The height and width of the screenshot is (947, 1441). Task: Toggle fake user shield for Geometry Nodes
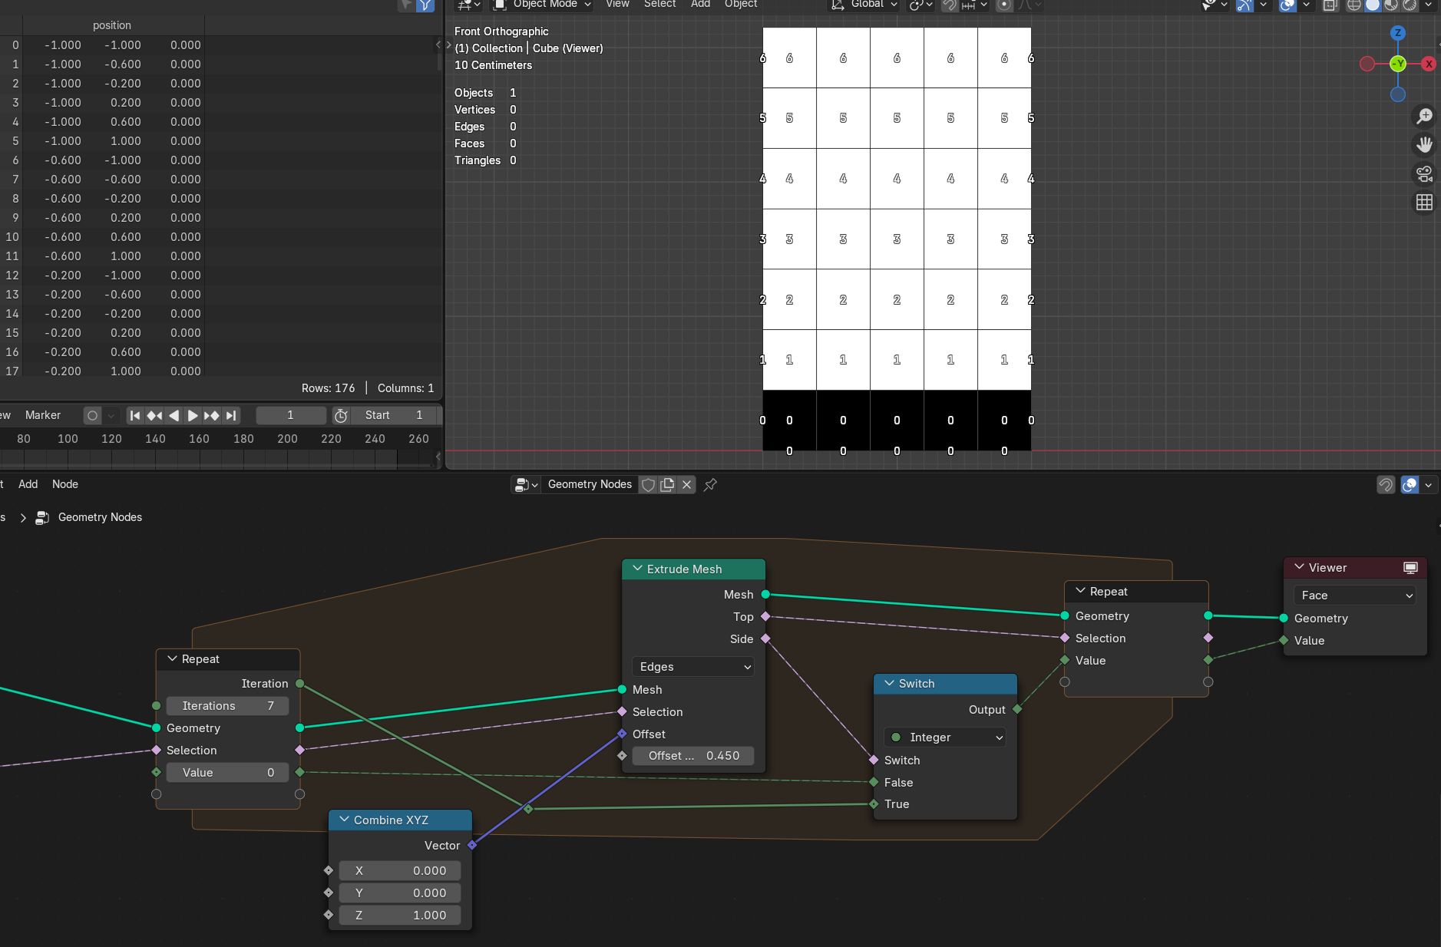click(649, 484)
